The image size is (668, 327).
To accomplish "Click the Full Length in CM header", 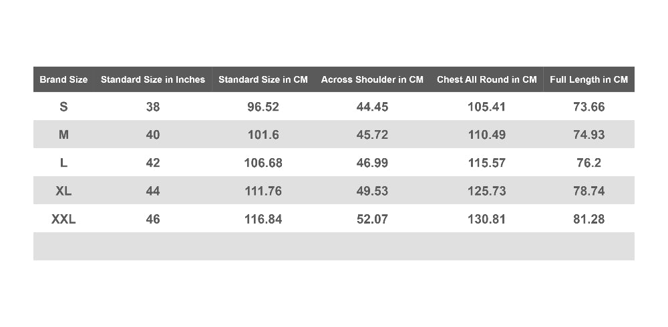I will [589, 79].
